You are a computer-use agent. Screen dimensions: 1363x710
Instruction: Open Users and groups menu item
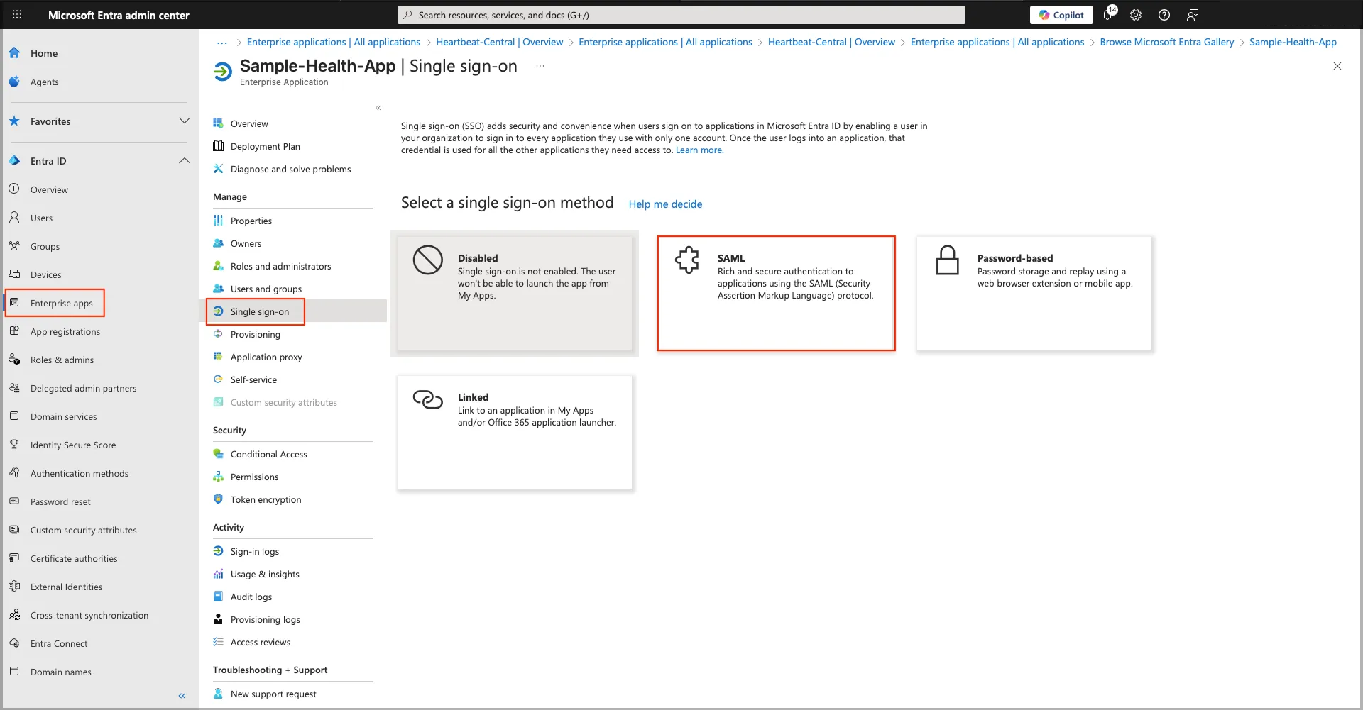click(x=266, y=289)
